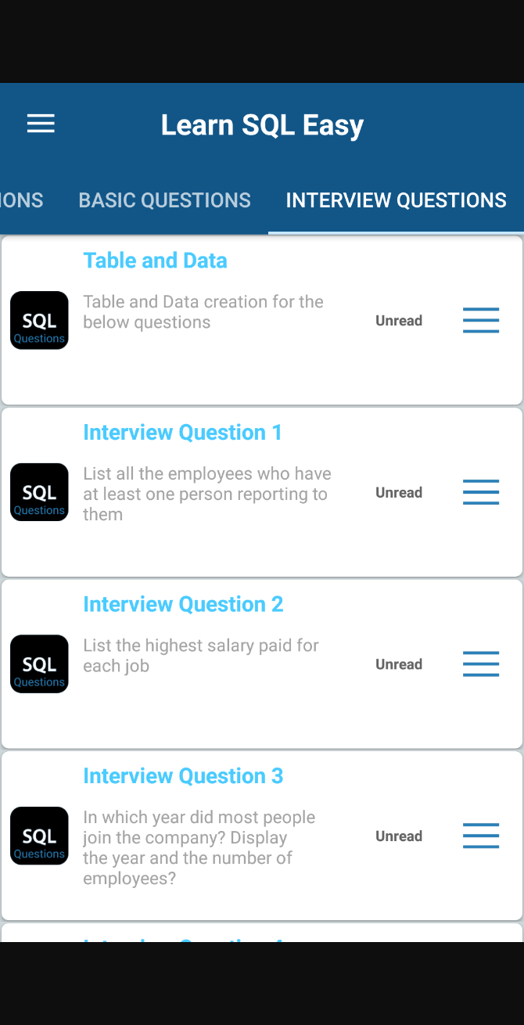
Task: Tap the SQL icon for Interview Question 2
Action: pyautogui.click(x=39, y=664)
